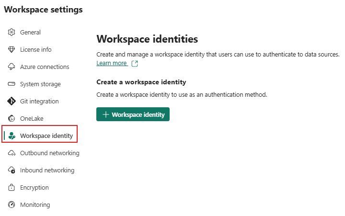Click the external link icon beside Learn more
345x216 pixels.
135,64
